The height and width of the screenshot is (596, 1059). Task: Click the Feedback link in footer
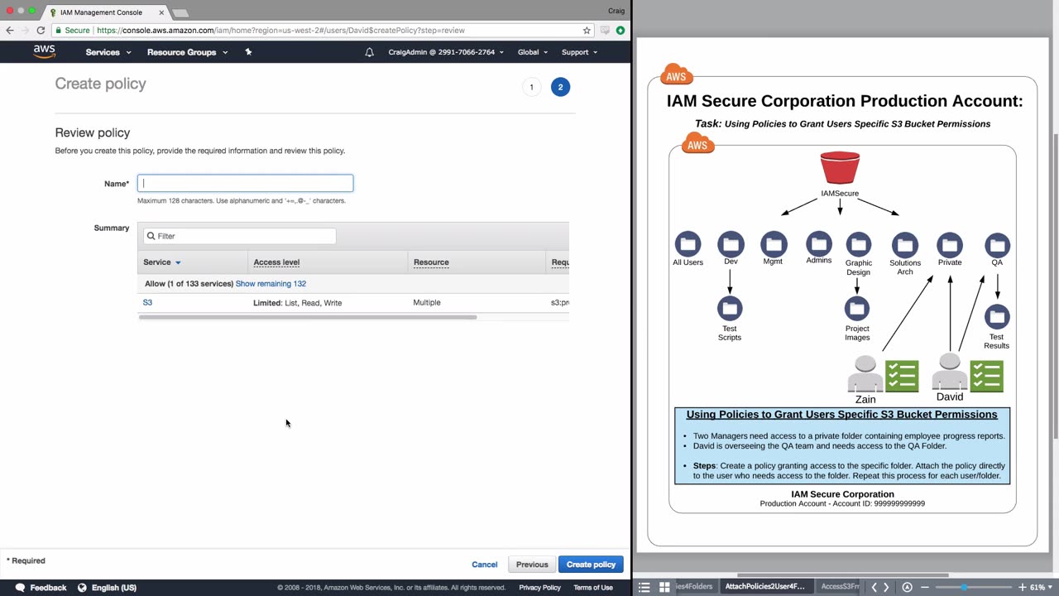(x=48, y=588)
